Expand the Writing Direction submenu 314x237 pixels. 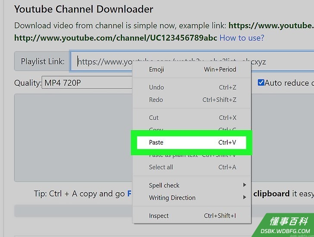tap(192, 198)
